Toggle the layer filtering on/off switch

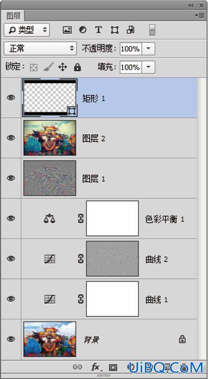click(x=152, y=30)
